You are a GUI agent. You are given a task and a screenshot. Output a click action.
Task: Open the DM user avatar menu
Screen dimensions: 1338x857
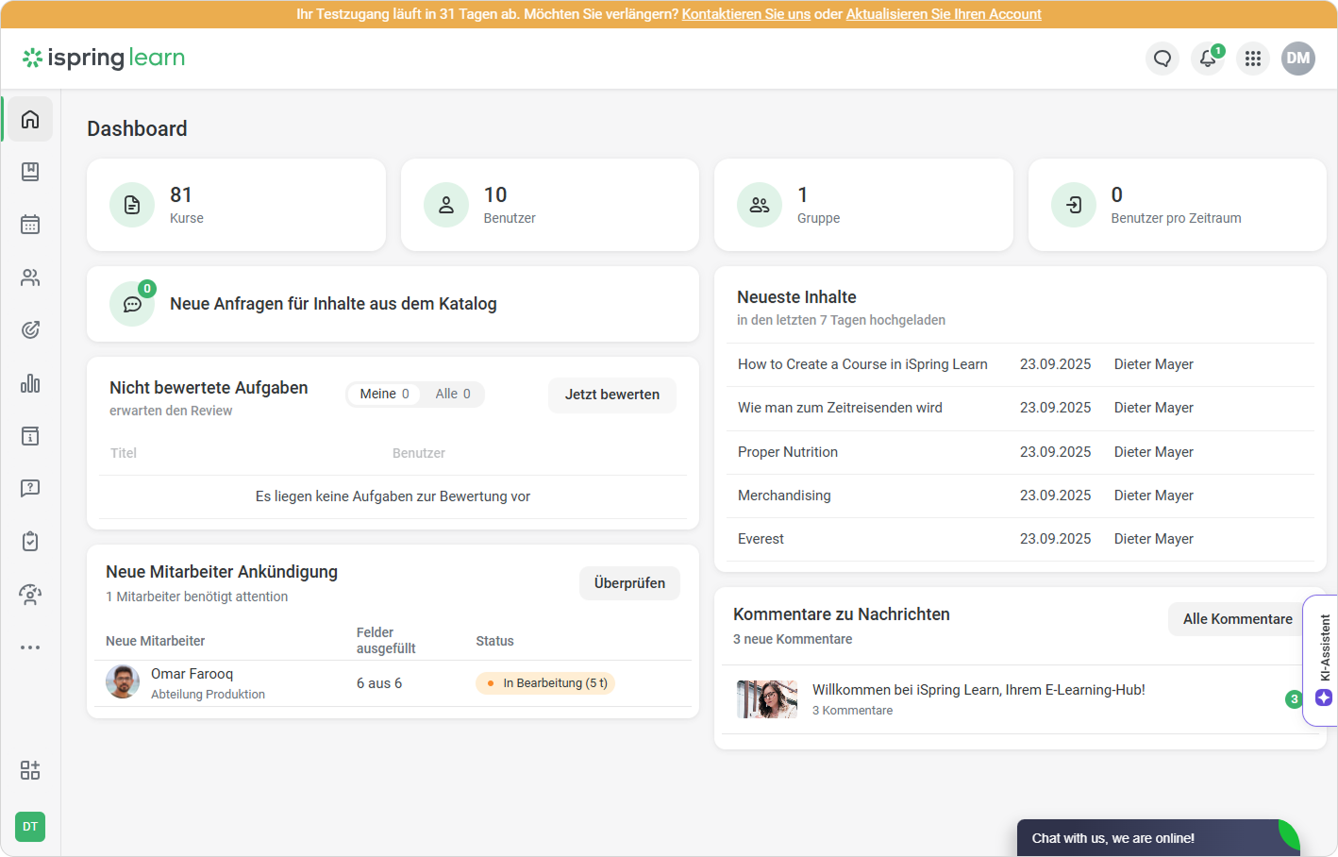click(1297, 59)
